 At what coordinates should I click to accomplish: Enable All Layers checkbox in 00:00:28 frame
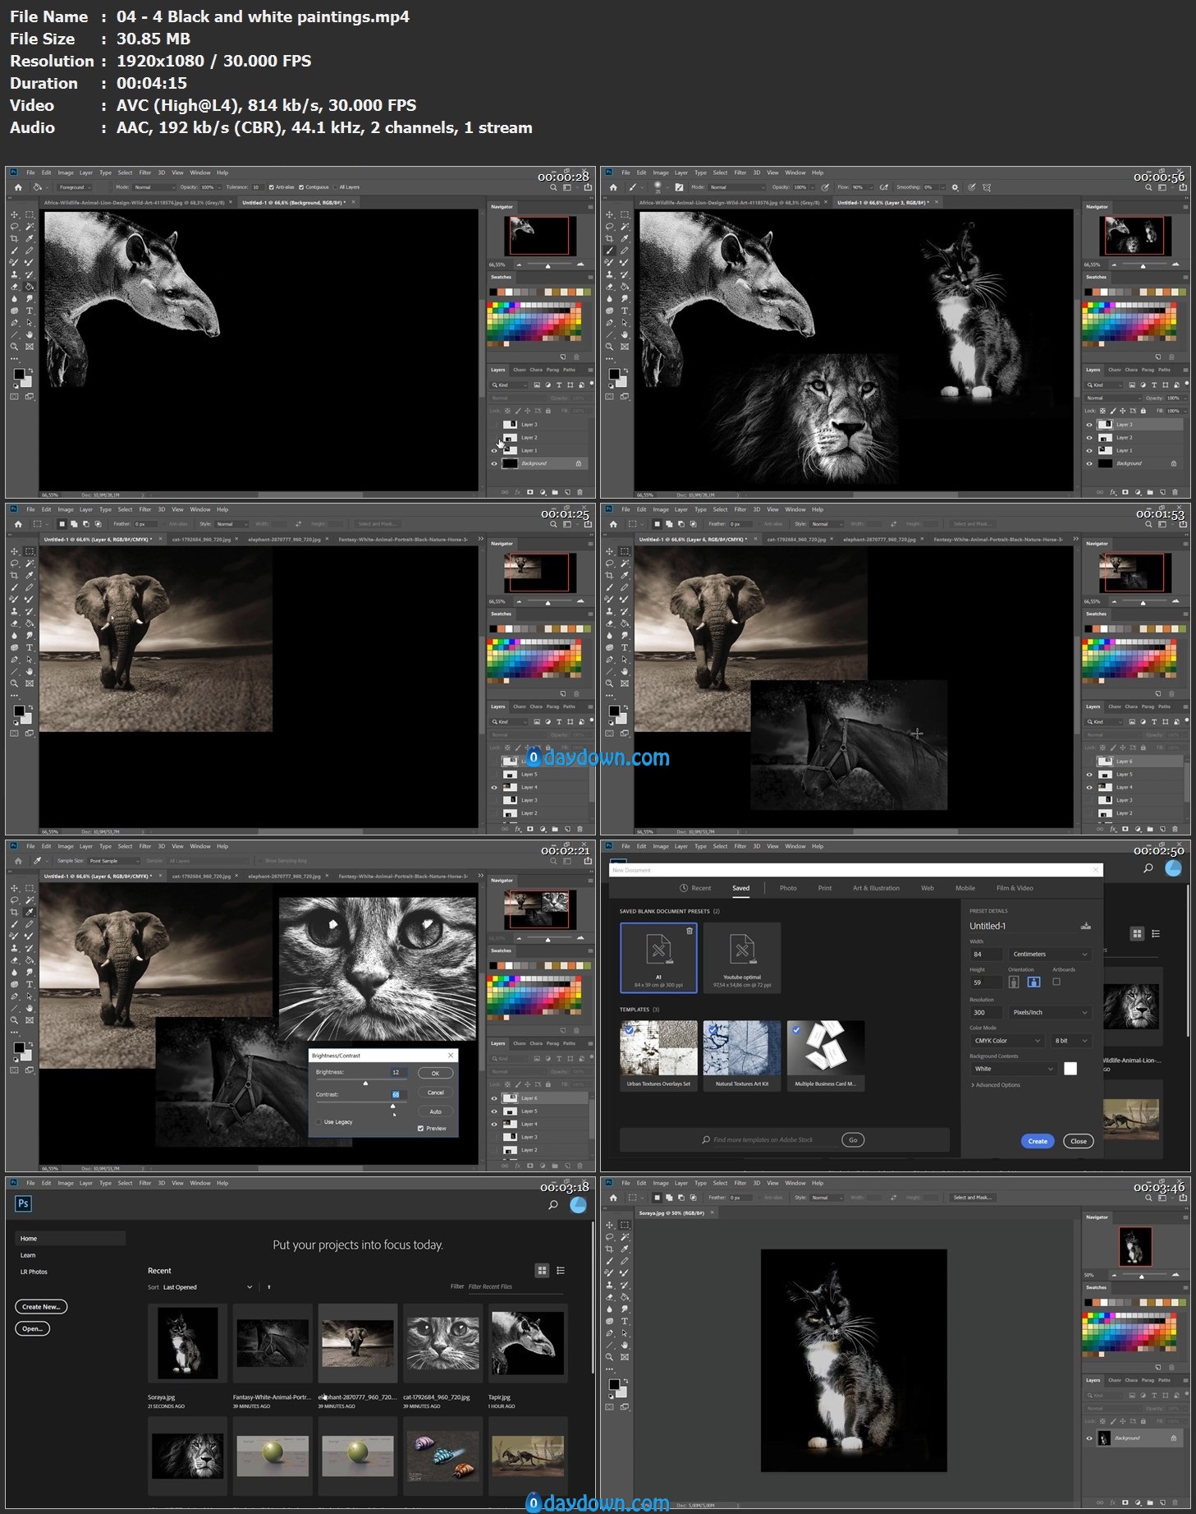pos(335,187)
